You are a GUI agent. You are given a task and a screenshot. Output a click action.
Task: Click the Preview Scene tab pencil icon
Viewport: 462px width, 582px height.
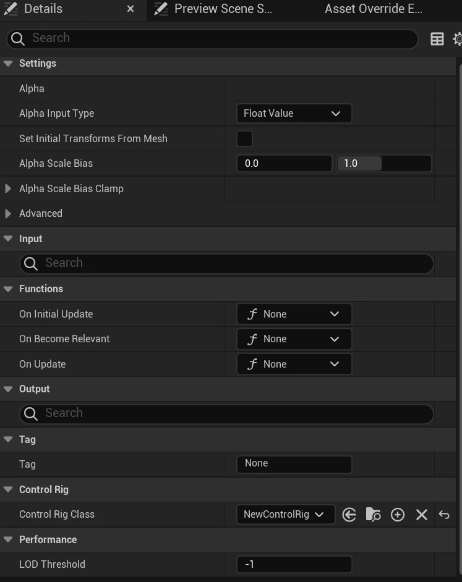161,9
